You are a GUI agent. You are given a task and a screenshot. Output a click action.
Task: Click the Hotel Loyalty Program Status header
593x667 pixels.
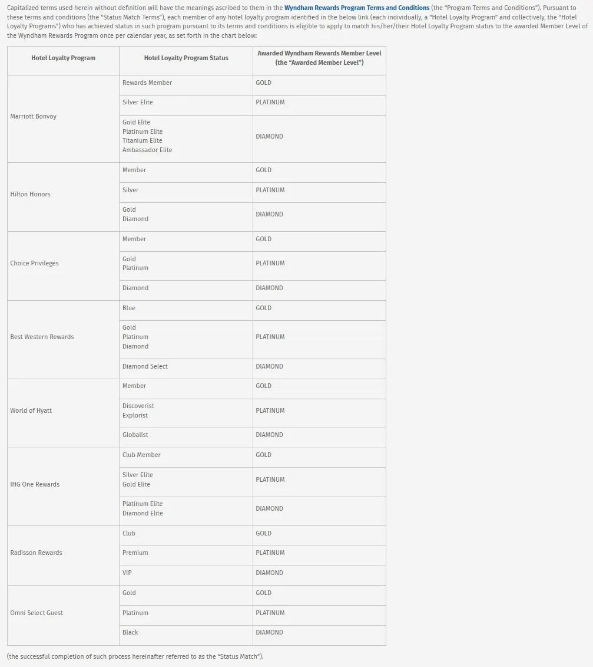coord(186,58)
